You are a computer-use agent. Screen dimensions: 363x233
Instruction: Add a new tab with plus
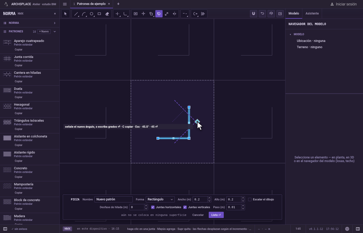click(x=118, y=4)
